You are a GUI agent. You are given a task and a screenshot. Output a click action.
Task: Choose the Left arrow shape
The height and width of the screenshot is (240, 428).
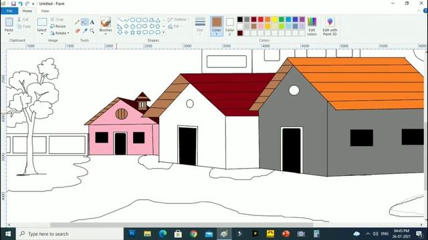tap(152, 27)
